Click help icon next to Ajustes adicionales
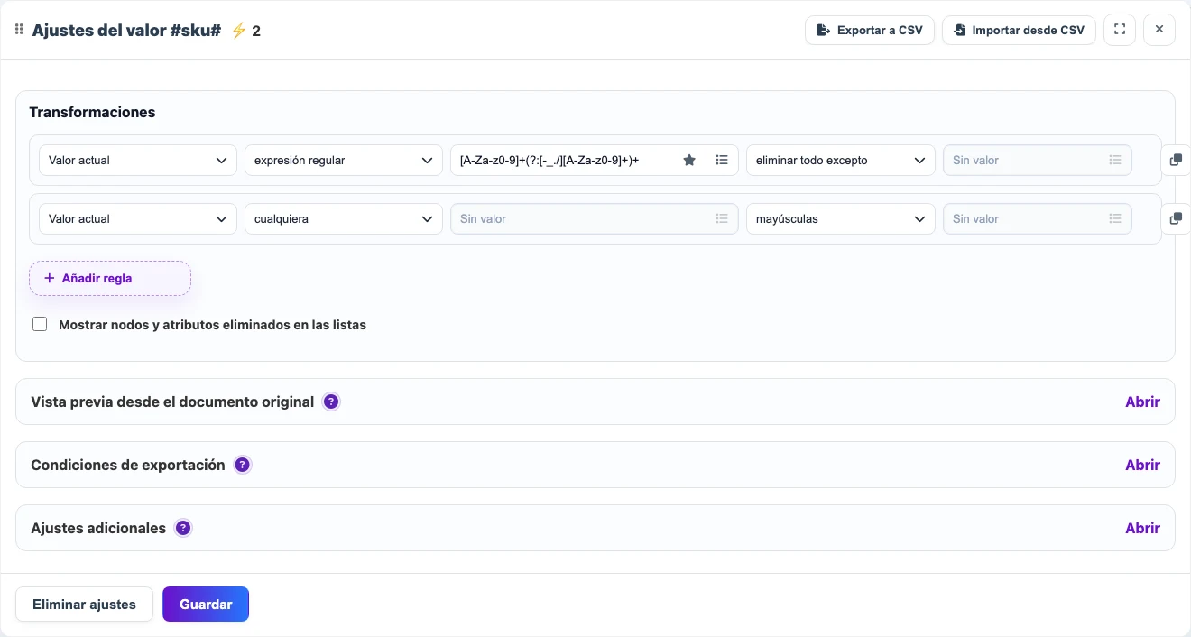This screenshot has height=637, width=1191. [x=183, y=528]
